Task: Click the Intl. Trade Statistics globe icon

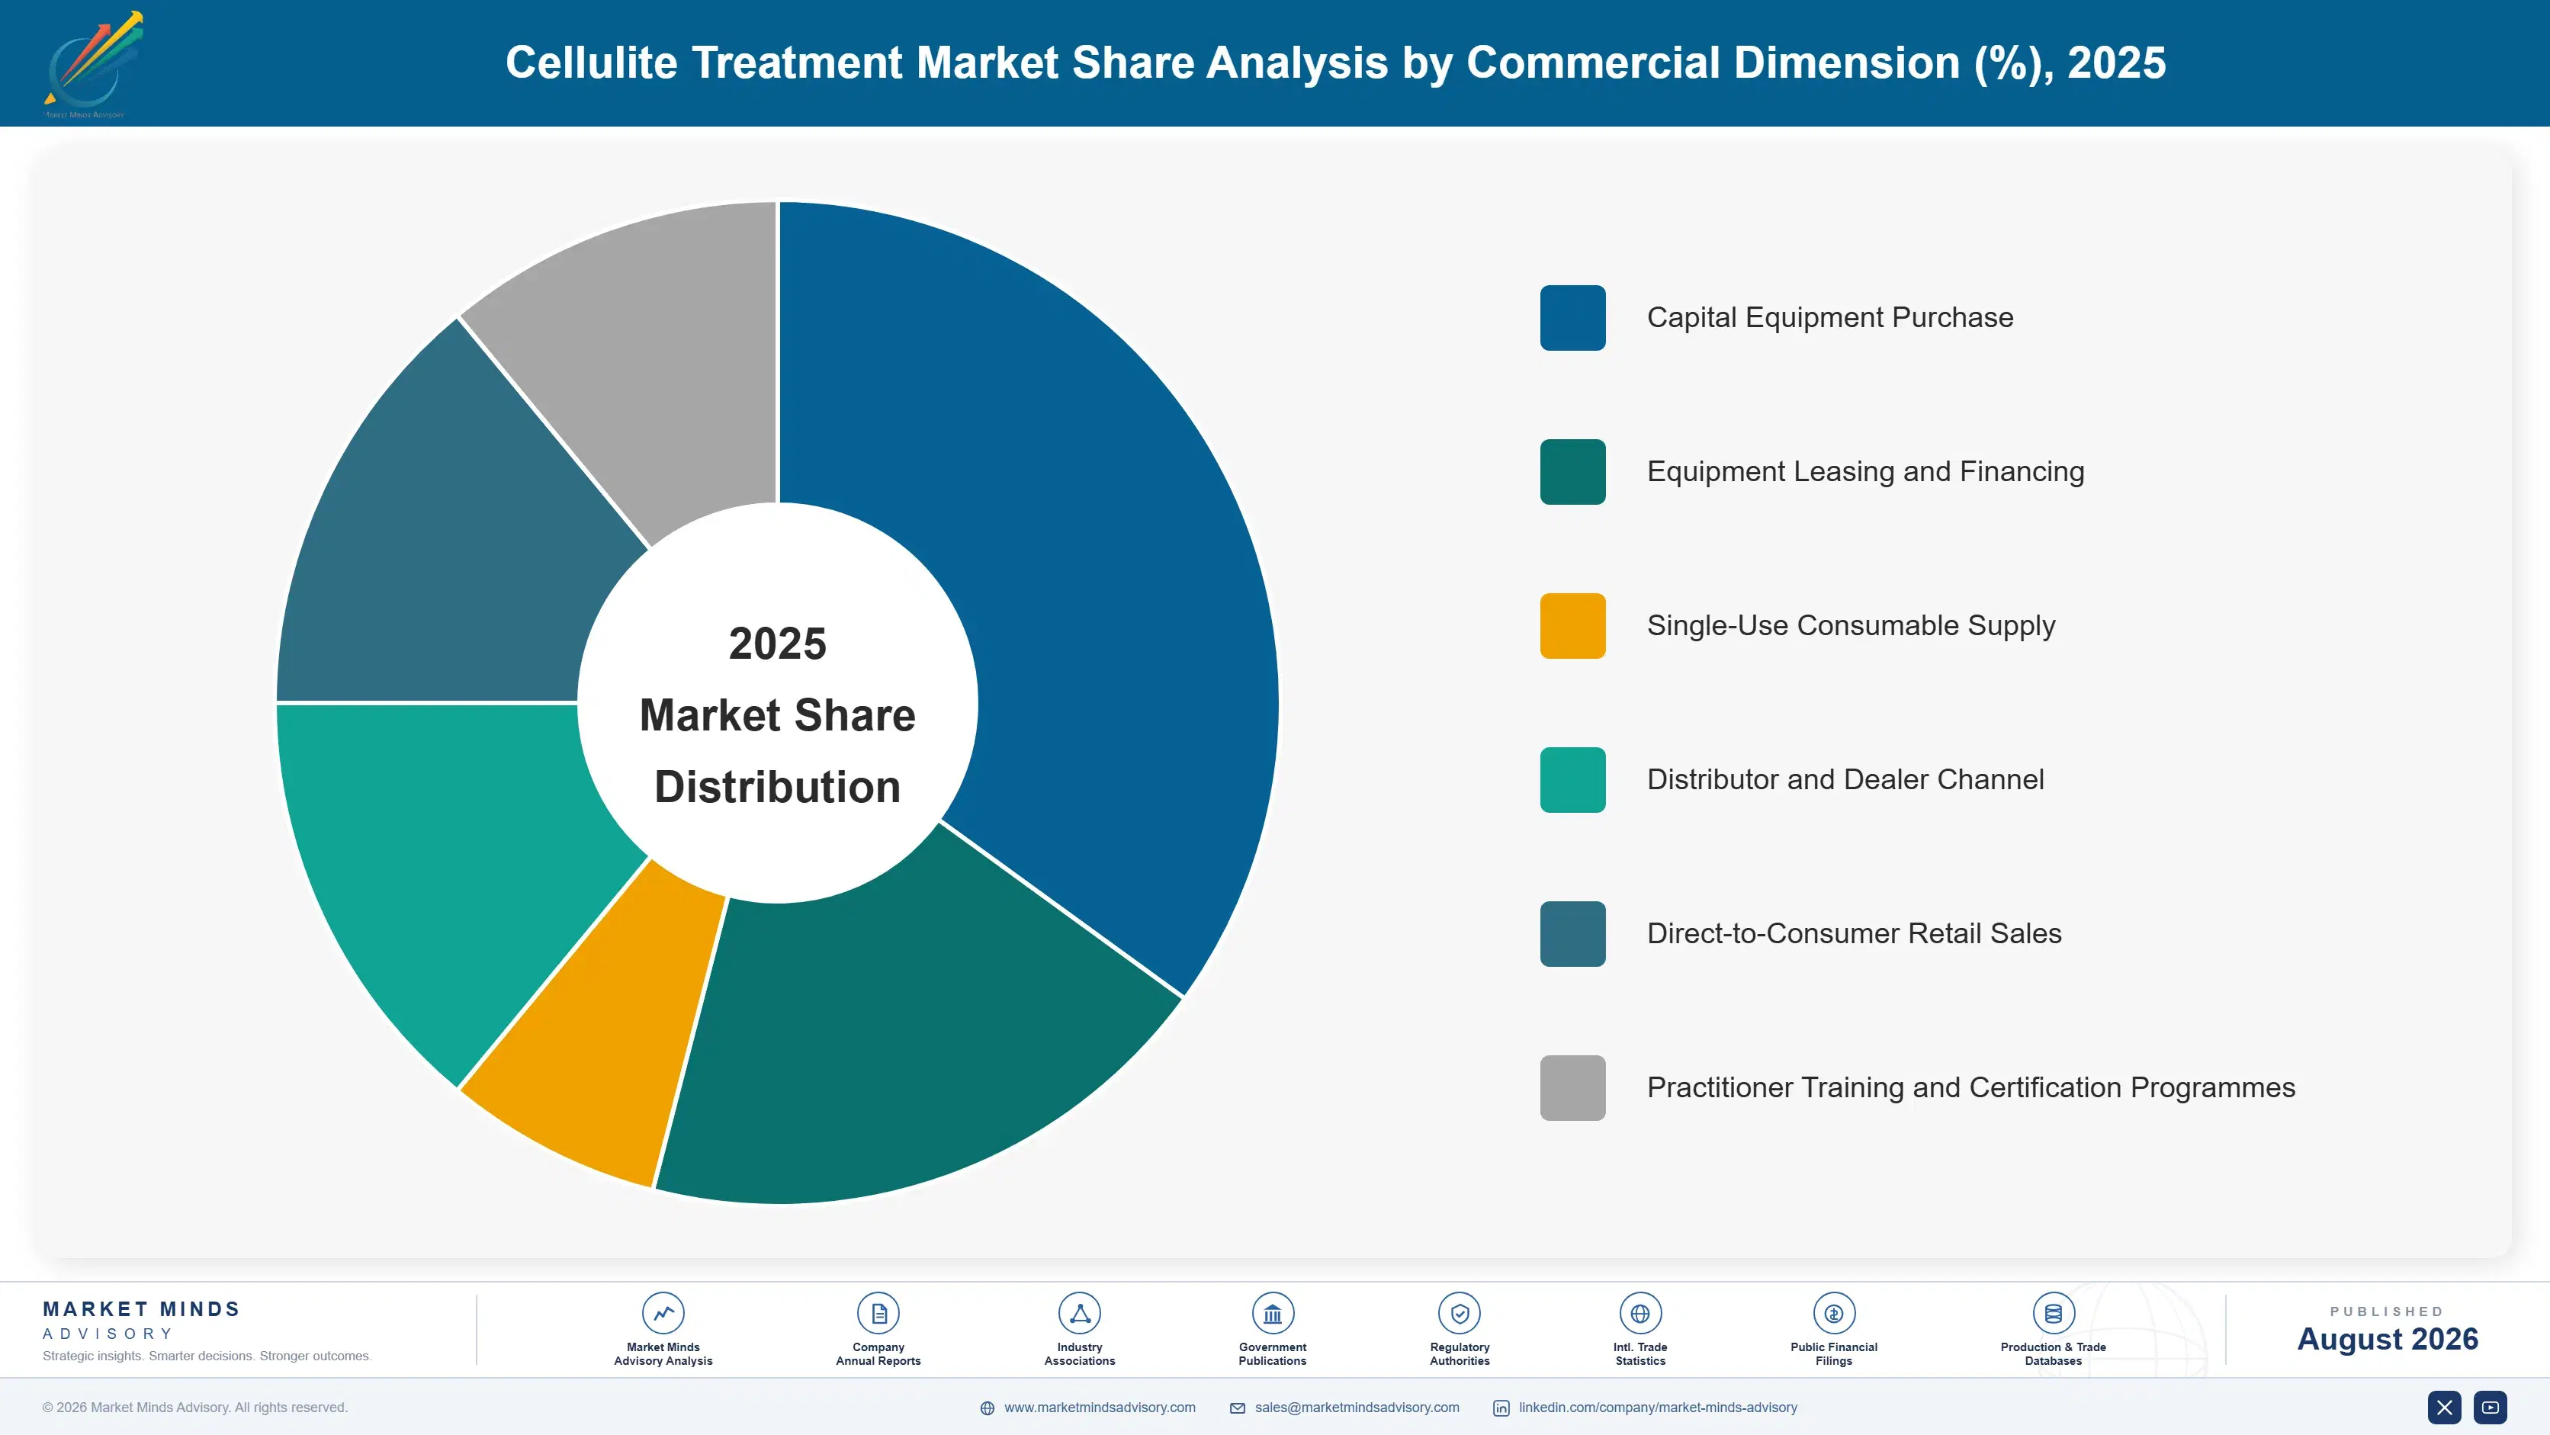Action: pos(1640,1313)
